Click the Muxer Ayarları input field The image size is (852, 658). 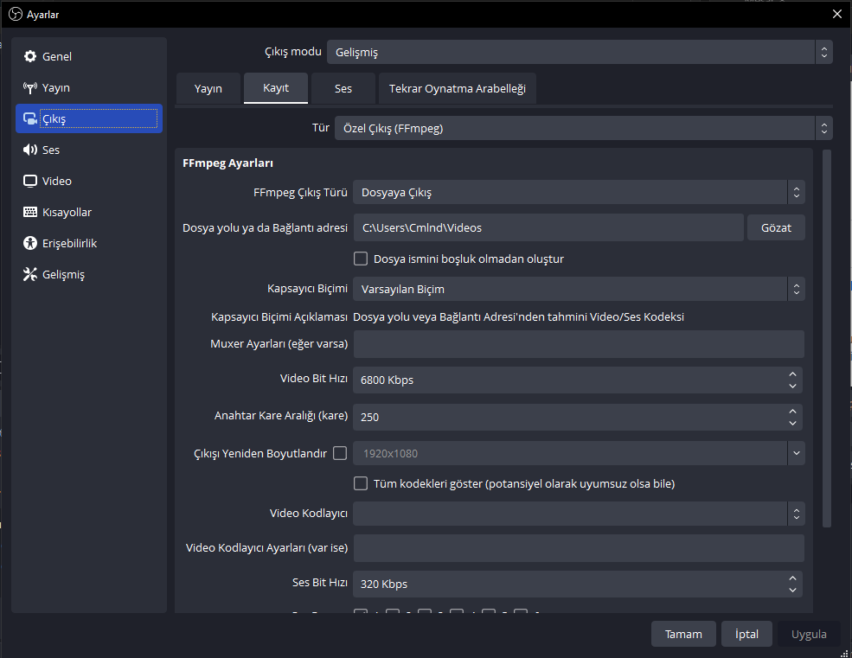click(578, 344)
